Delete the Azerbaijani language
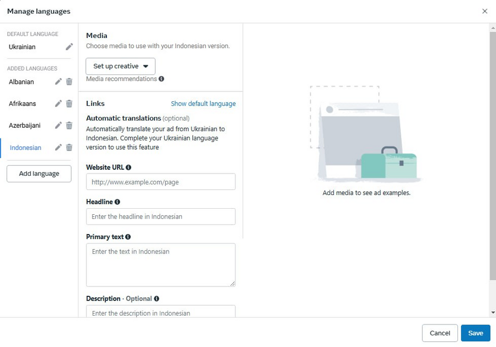The image size is (496, 347). (x=69, y=126)
